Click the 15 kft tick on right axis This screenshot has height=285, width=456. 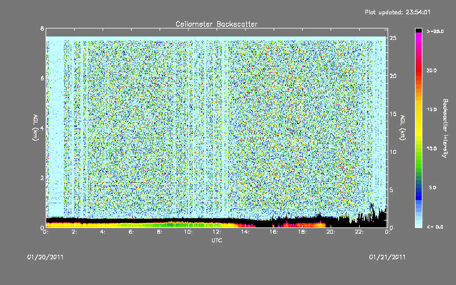(x=393, y=114)
